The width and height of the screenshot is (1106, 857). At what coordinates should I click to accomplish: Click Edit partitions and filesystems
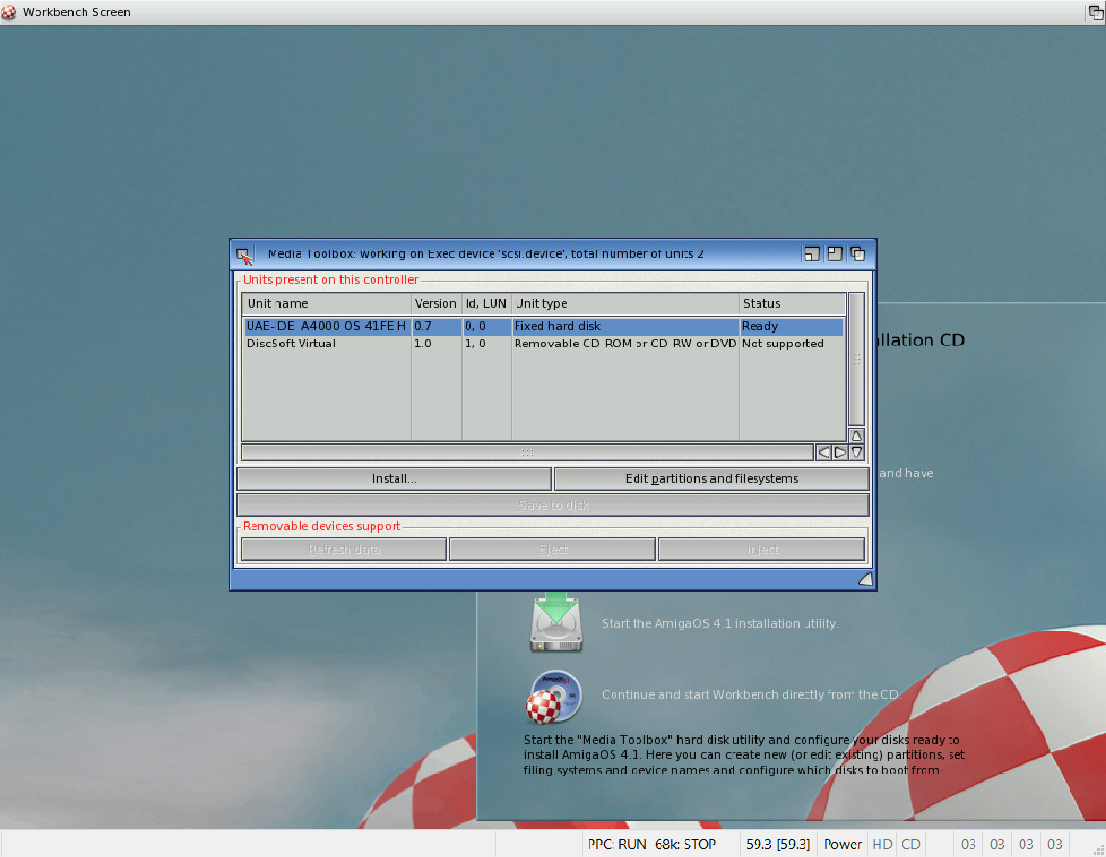[x=711, y=479]
